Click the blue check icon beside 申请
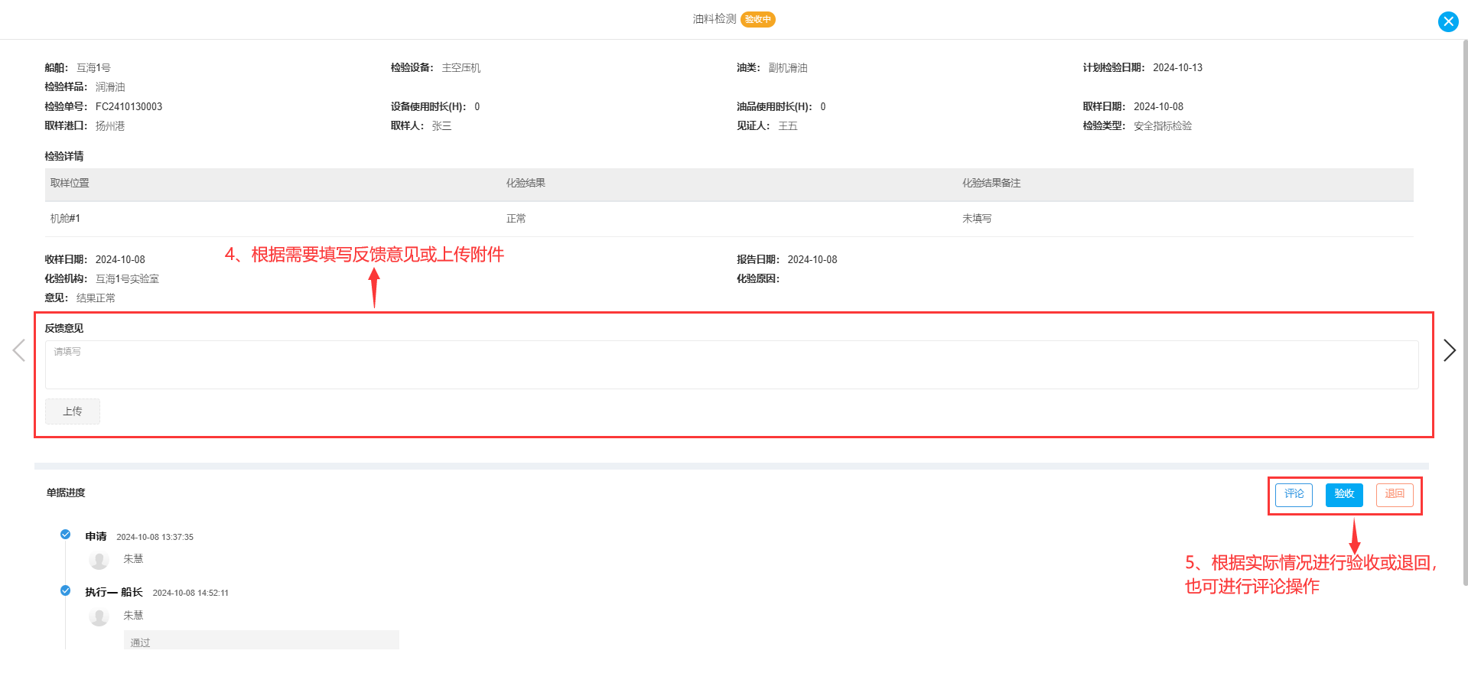The width and height of the screenshot is (1468, 696). click(x=66, y=535)
